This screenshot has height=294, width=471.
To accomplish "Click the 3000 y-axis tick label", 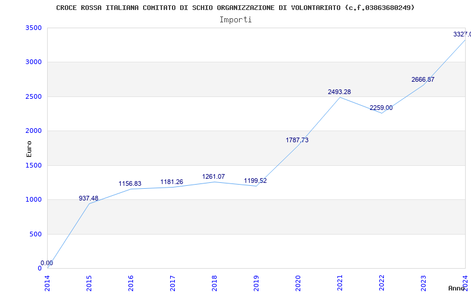I will pos(34,62).
